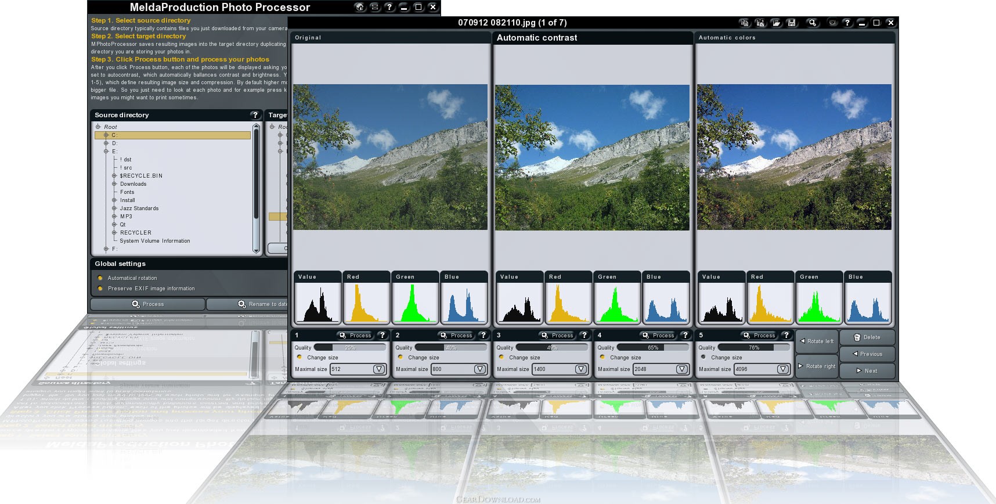Click the Rotate right button
This screenshot has height=504, width=996.
click(x=817, y=366)
